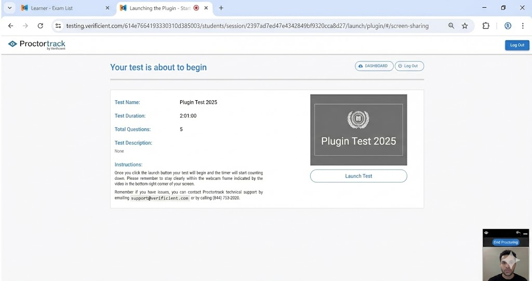The image size is (532, 281).
Task: Click the Instructions heading
Action: tap(128, 165)
